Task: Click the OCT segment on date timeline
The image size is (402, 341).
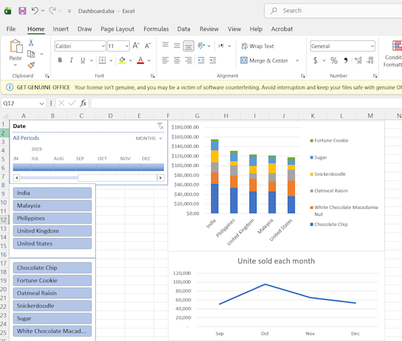Action: (x=108, y=167)
